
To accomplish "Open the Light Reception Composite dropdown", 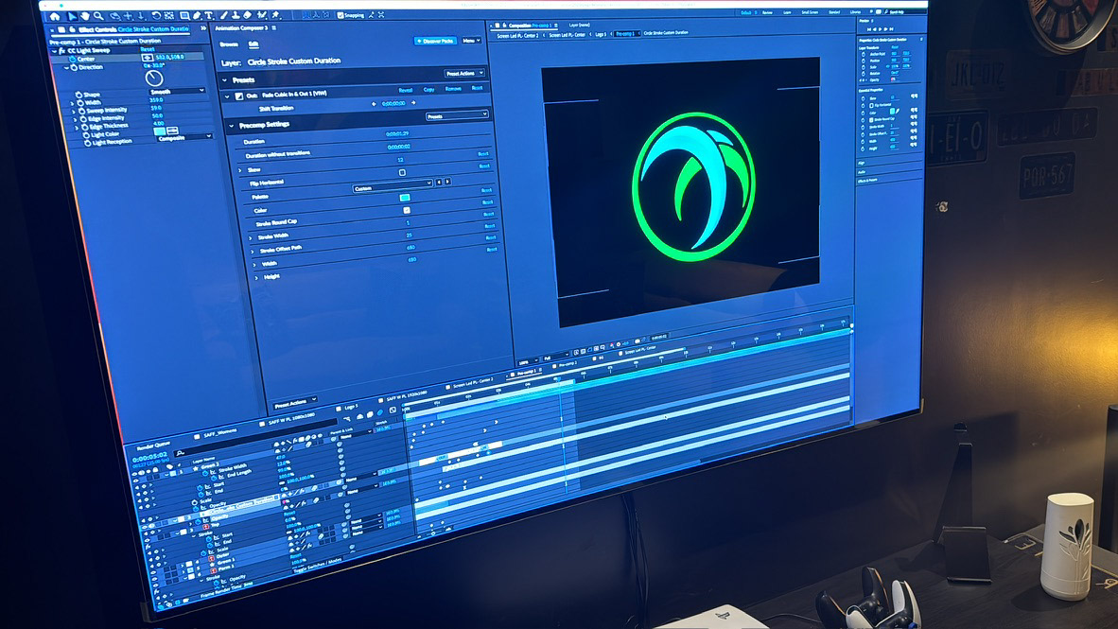I will (183, 138).
